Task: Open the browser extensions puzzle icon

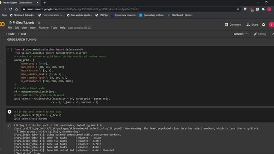Action: pyautogui.click(x=263, y=9)
